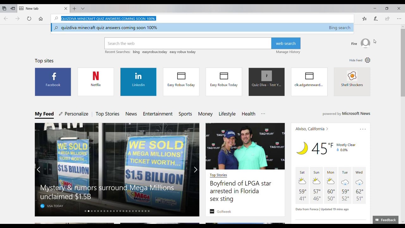The image size is (405, 228).
Task: Open a new tab with plus icon
Action: (x=74, y=9)
